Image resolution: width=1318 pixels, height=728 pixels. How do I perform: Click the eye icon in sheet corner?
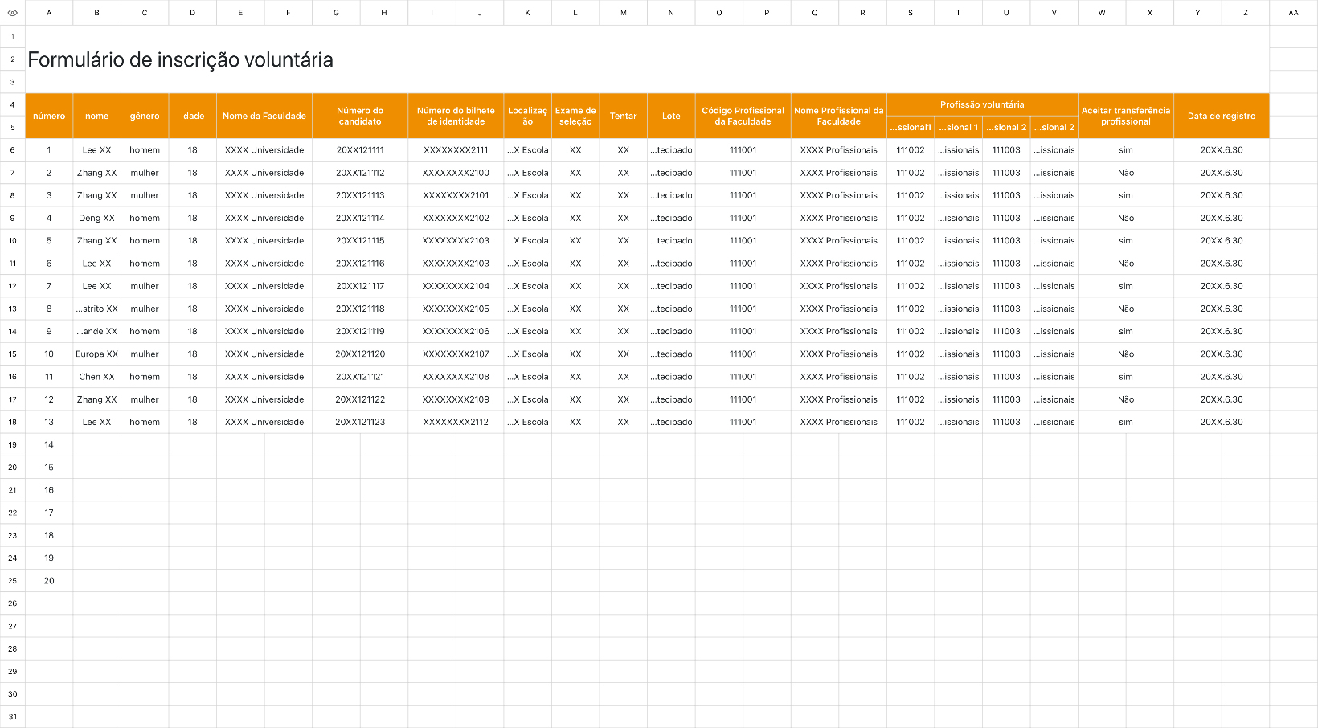pyautogui.click(x=12, y=13)
